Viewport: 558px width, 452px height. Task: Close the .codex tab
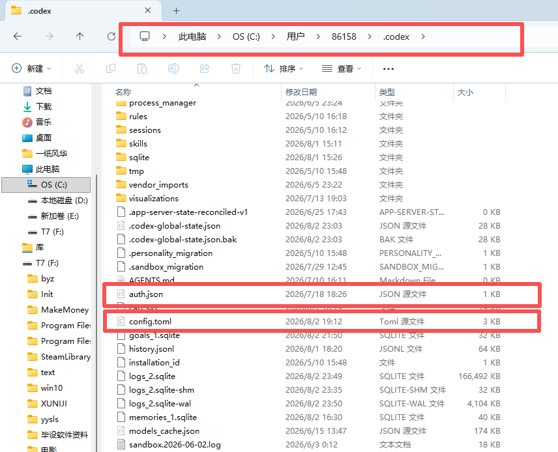pyautogui.click(x=148, y=10)
